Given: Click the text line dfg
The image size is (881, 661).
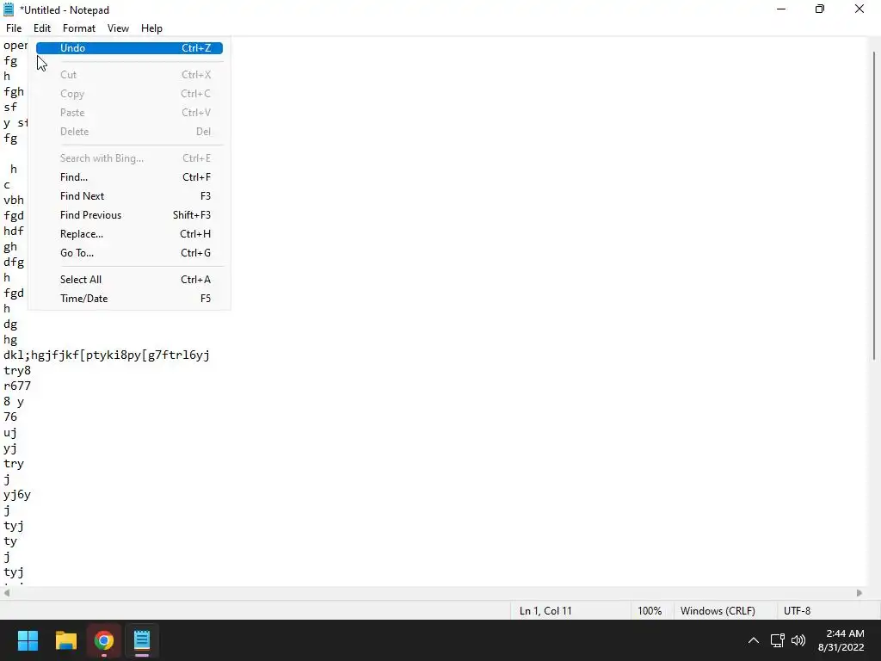Looking at the screenshot, I should tap(14, 263).
